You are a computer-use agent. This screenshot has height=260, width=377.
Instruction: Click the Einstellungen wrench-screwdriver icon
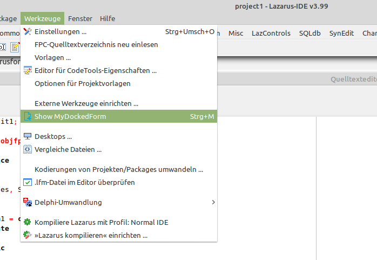click(x=28, y=31)
